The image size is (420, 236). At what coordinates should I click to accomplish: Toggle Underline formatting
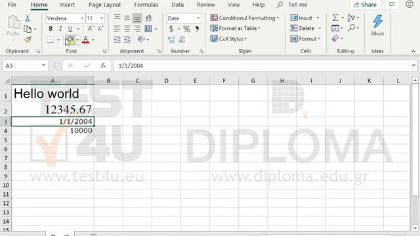click(x=70, y=29)
